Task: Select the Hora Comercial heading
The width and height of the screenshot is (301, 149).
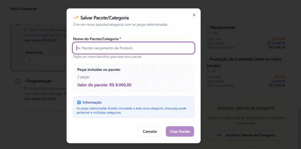Action: [24, 9]
